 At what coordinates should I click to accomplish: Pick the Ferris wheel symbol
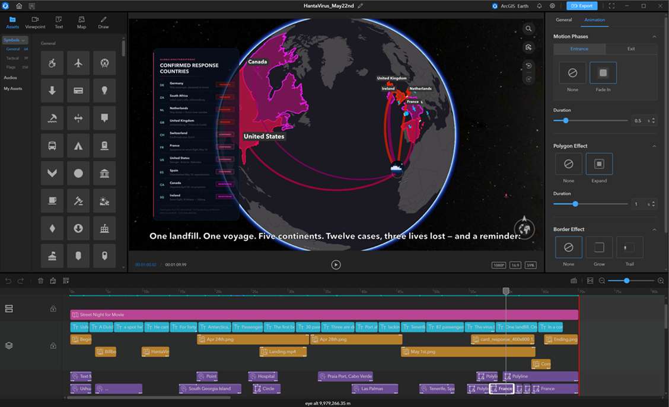(104, 63)
